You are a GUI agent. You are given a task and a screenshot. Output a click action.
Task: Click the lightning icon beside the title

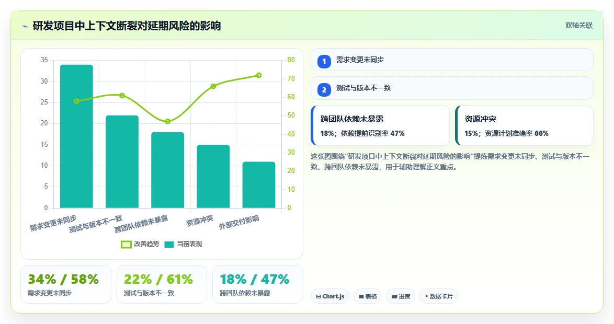tap(25, 27)
